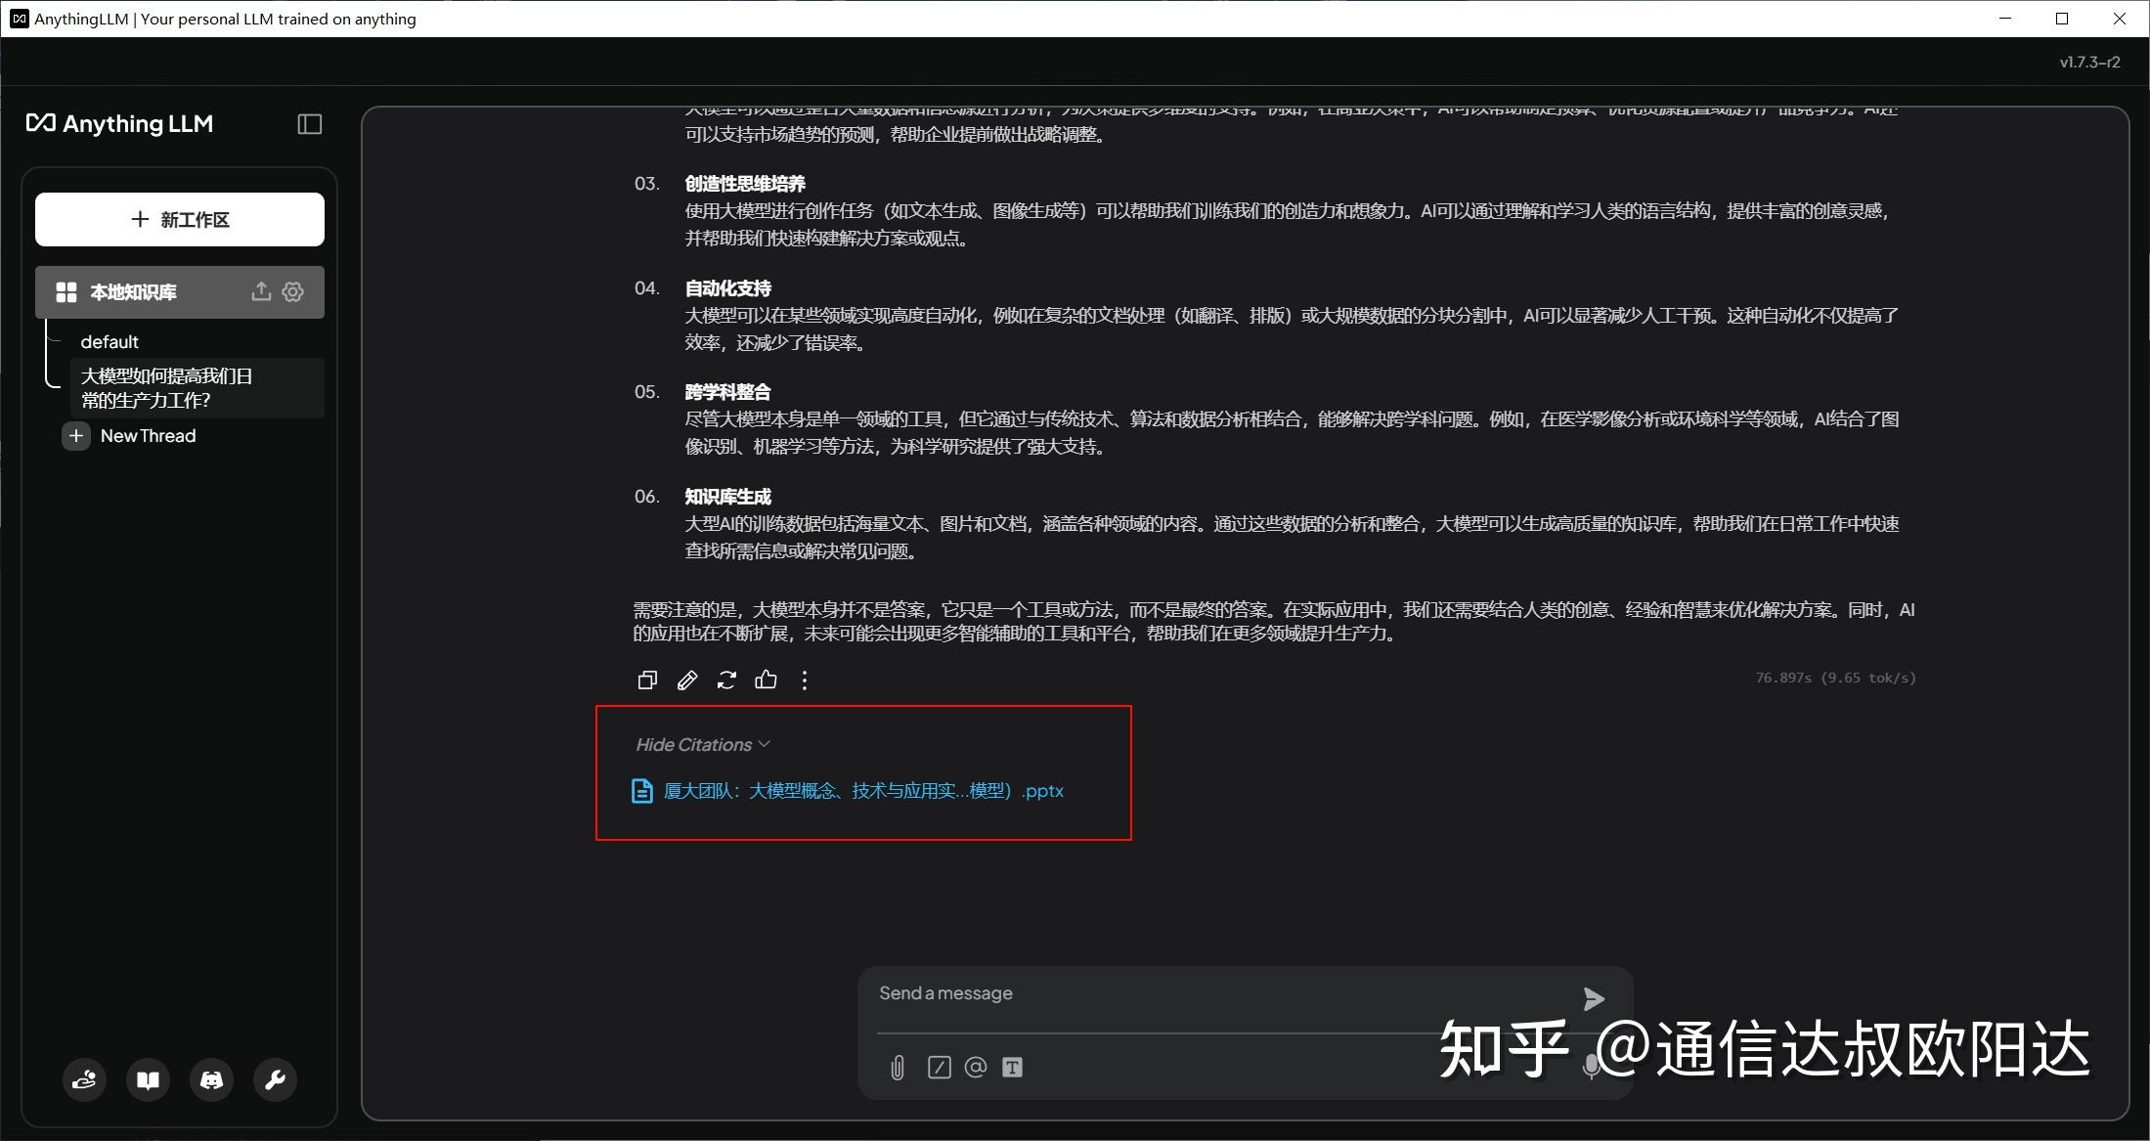Click the heading 知识库生成
The width and height of the screenshot is (2150, 1141).
tap(728, 497)
